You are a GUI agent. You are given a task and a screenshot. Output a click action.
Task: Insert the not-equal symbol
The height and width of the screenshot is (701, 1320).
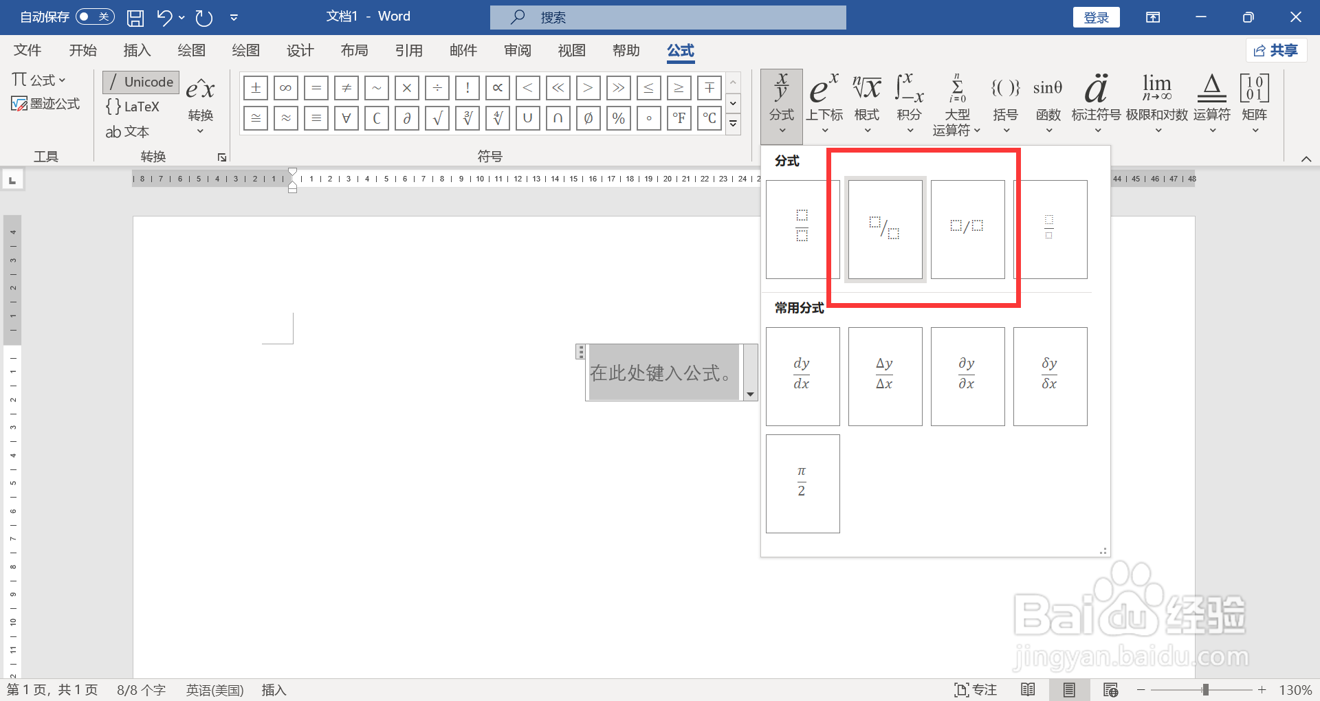coord(346,88)
